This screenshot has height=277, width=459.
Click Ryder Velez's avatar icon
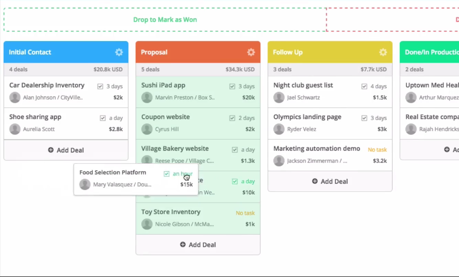point(279,129)
